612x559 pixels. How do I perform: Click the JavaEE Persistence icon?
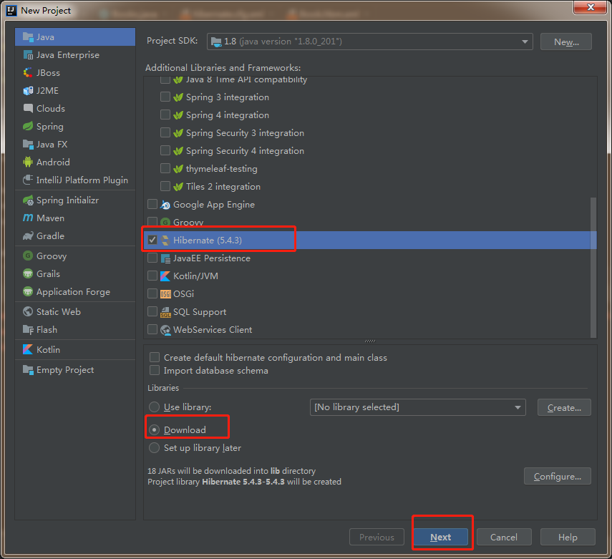(165, 258)
